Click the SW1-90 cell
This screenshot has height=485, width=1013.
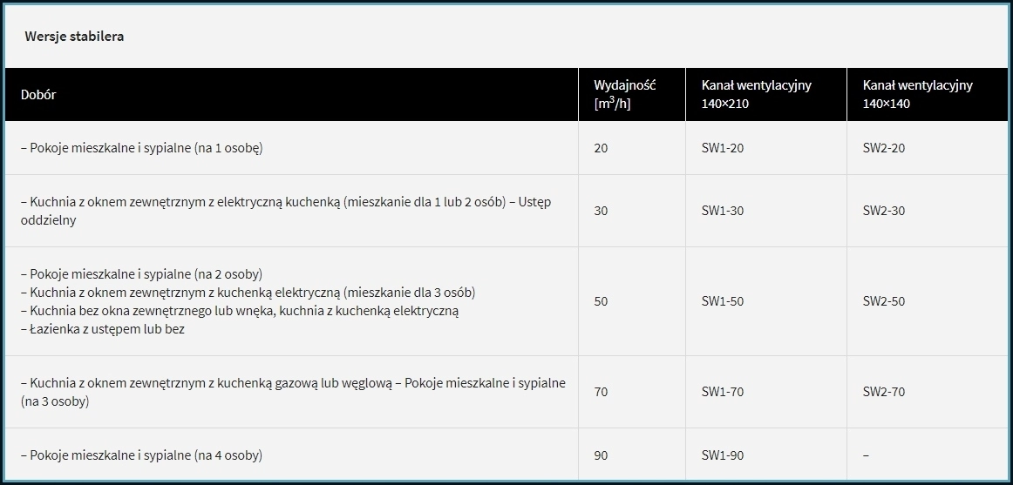click(722, 455)
